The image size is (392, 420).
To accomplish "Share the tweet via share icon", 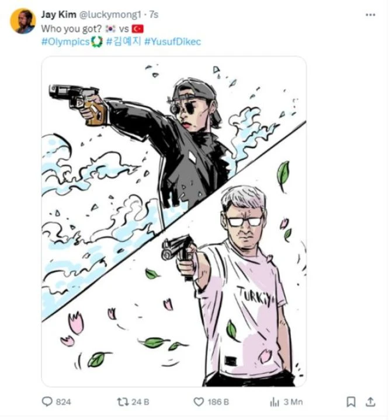I will coord(370,401).
